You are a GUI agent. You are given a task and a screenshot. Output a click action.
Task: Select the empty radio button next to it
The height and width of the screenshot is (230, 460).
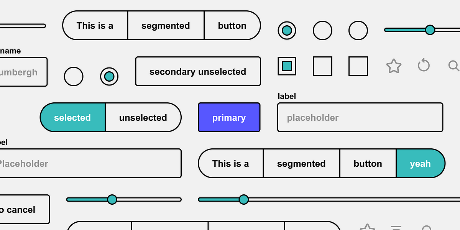pos(322,30)
